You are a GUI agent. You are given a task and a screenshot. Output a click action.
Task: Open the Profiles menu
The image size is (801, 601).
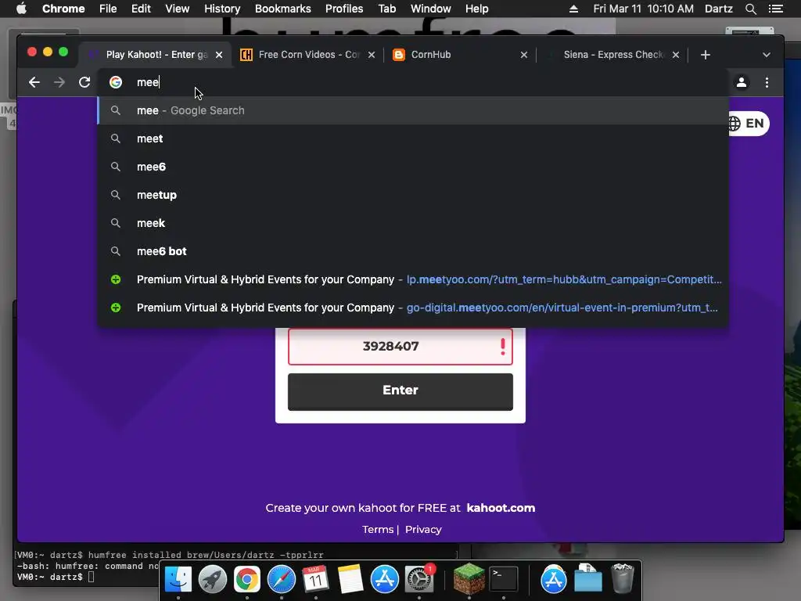344,9
